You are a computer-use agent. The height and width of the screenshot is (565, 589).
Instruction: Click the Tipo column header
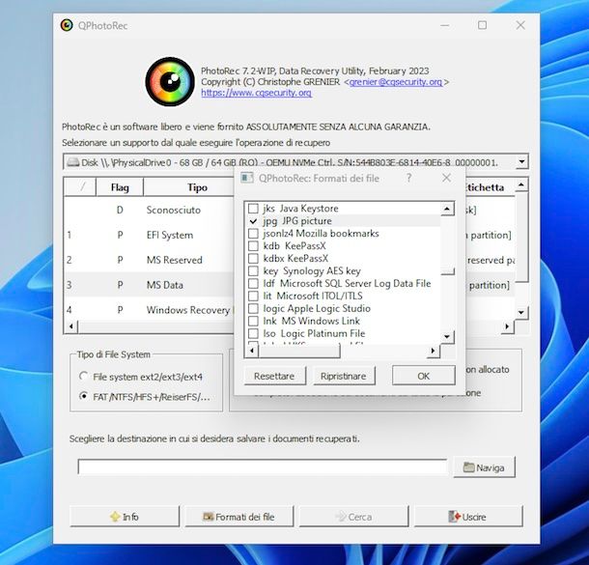point(198,187)
